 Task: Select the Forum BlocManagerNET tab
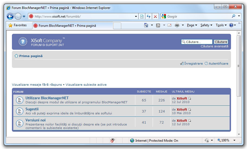(x=73, y=26)
